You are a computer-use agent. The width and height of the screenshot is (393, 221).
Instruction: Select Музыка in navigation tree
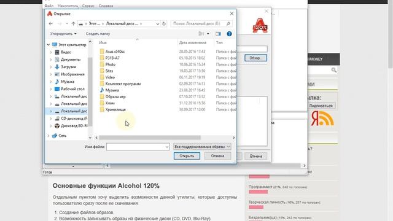click(x=68, y=82)
